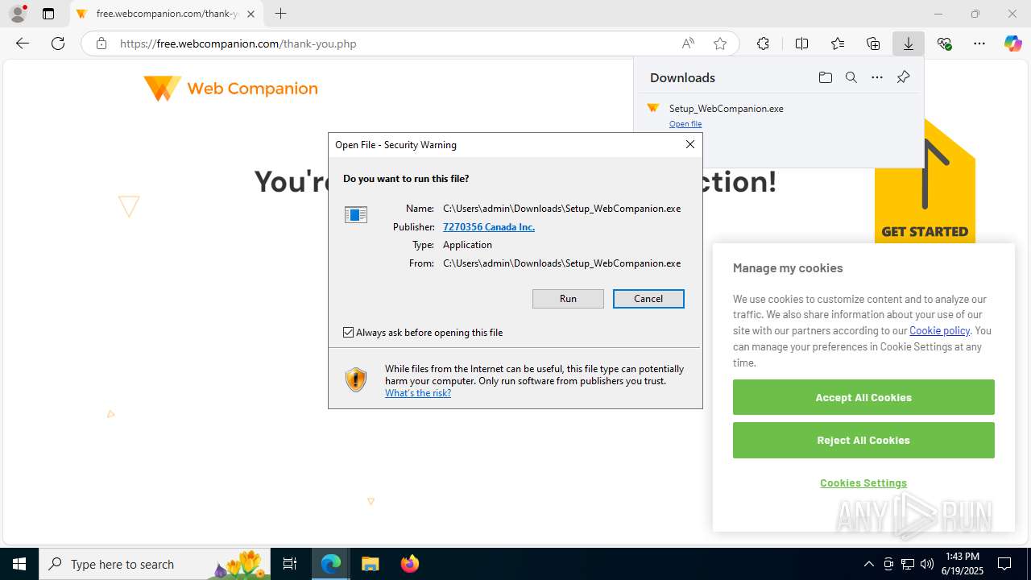
Task: Activate Read aloud icon in address bar
Action: (688, 43)
